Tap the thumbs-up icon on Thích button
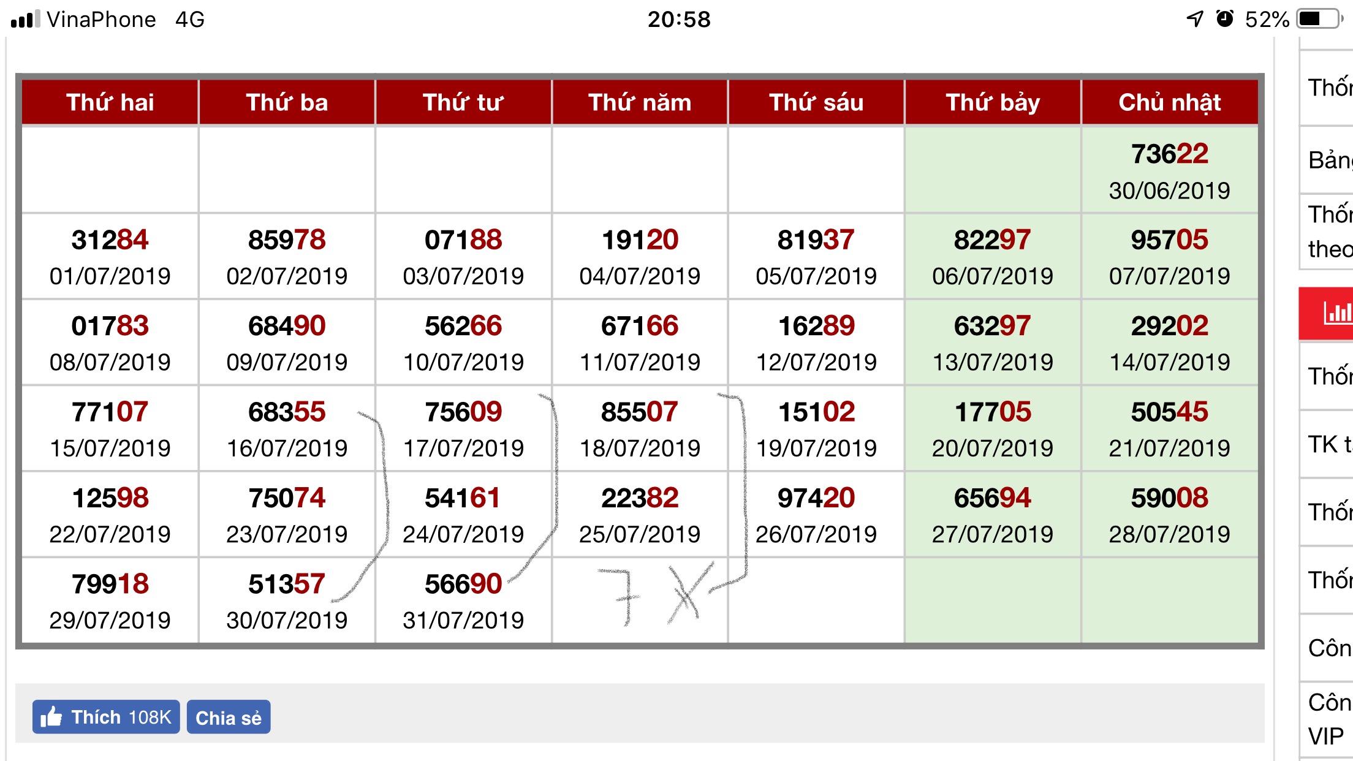This screenshot has width=1353, height=761. pos(51,716)
